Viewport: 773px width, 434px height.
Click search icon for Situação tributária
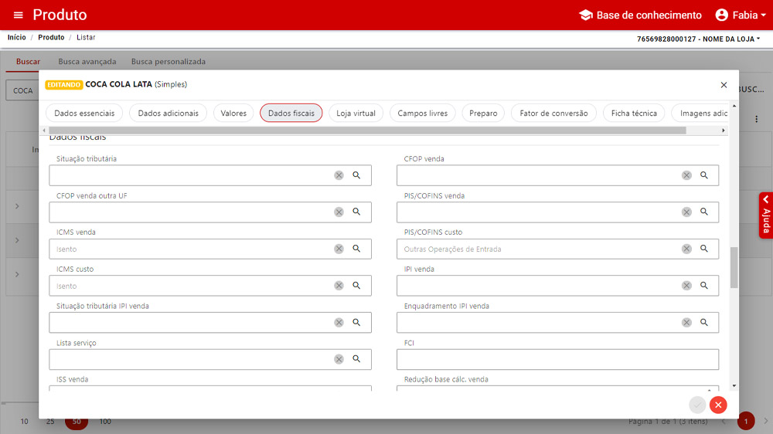pos(357,175)
